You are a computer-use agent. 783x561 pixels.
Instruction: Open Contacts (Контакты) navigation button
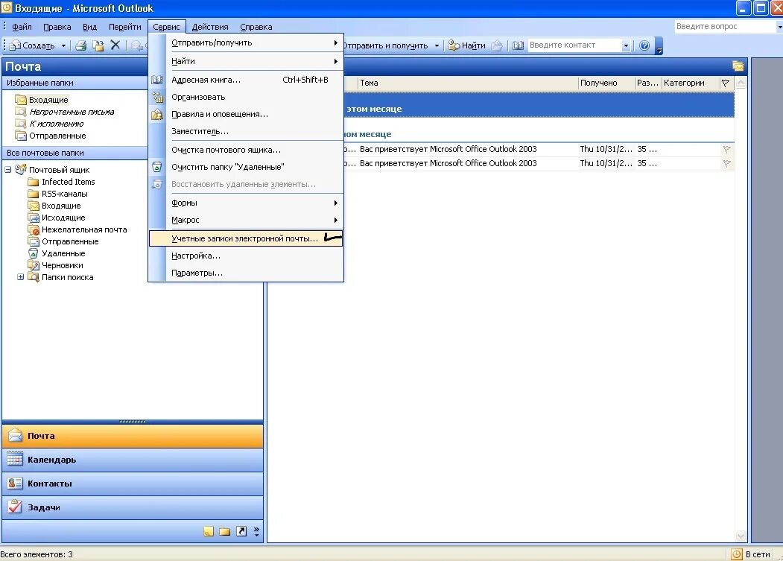133,484
